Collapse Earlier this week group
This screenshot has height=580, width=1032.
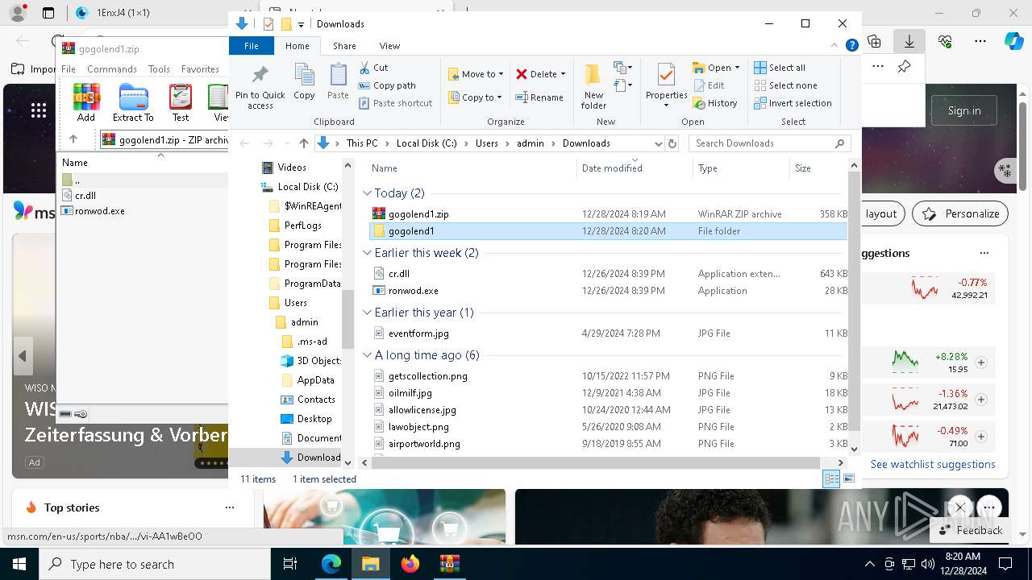pyautogui.click(x=368, y=253)
